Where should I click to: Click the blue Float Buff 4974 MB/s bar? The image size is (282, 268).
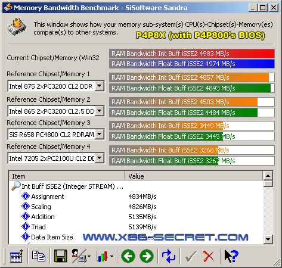192,64
